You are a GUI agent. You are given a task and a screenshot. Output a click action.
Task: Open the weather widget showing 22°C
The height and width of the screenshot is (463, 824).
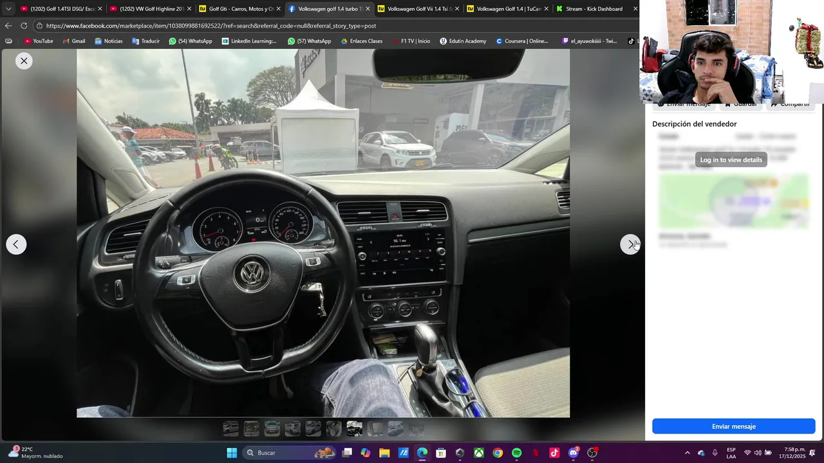click(35, 453)
